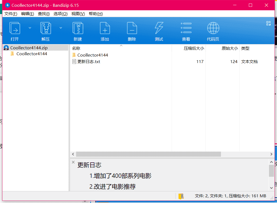Open the 文件(F) menu
This screenshot has height=203, width=277.
click(11, 14)
